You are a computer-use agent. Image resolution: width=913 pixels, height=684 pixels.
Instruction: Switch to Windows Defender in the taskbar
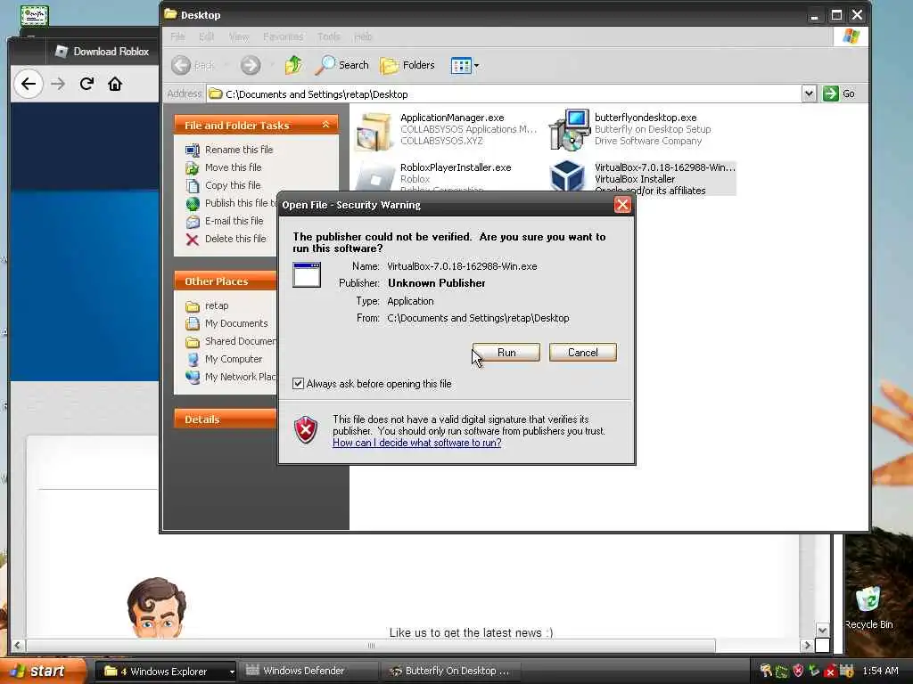[x=308, y=672]
